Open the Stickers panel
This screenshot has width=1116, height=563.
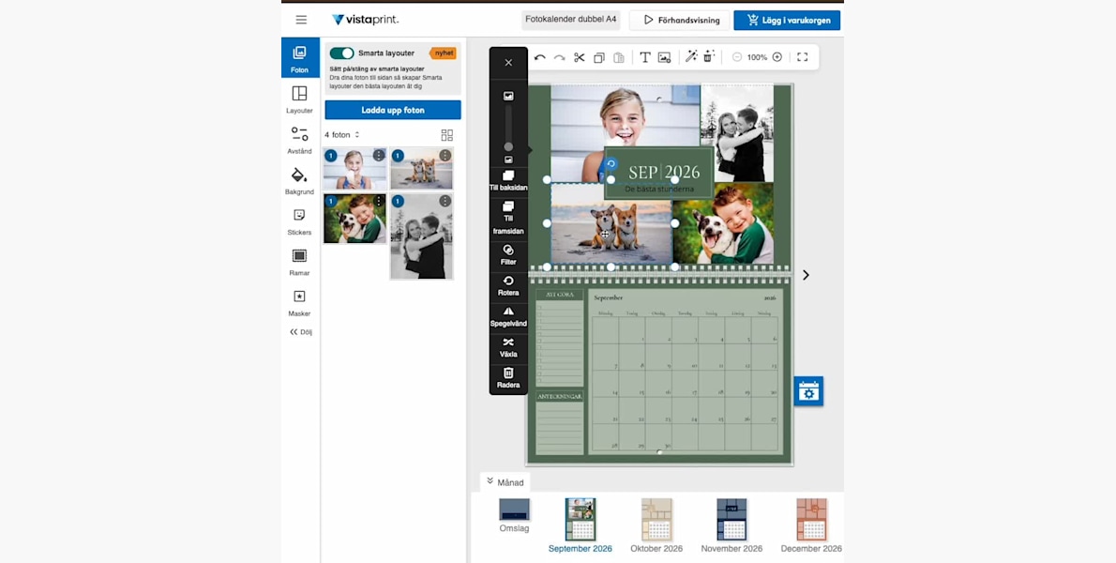(299, 221)
